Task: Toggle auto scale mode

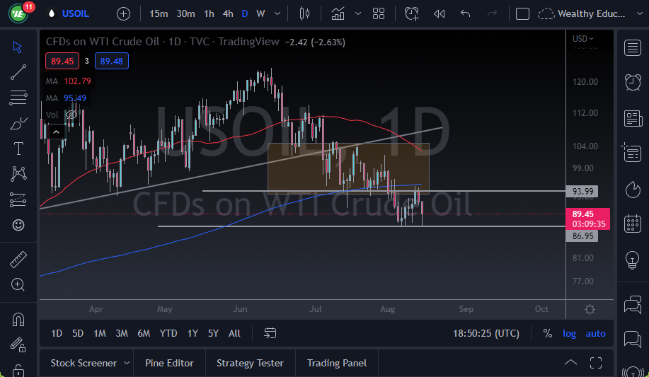Action: pos(596,334)
